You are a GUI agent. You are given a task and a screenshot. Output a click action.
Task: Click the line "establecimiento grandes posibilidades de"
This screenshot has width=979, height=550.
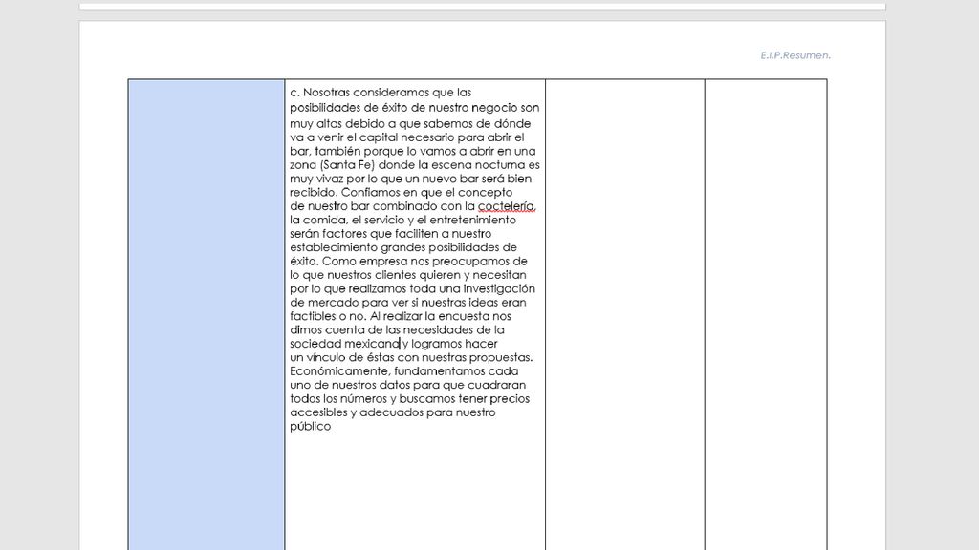pyautogui.click(x=403, y=247)
